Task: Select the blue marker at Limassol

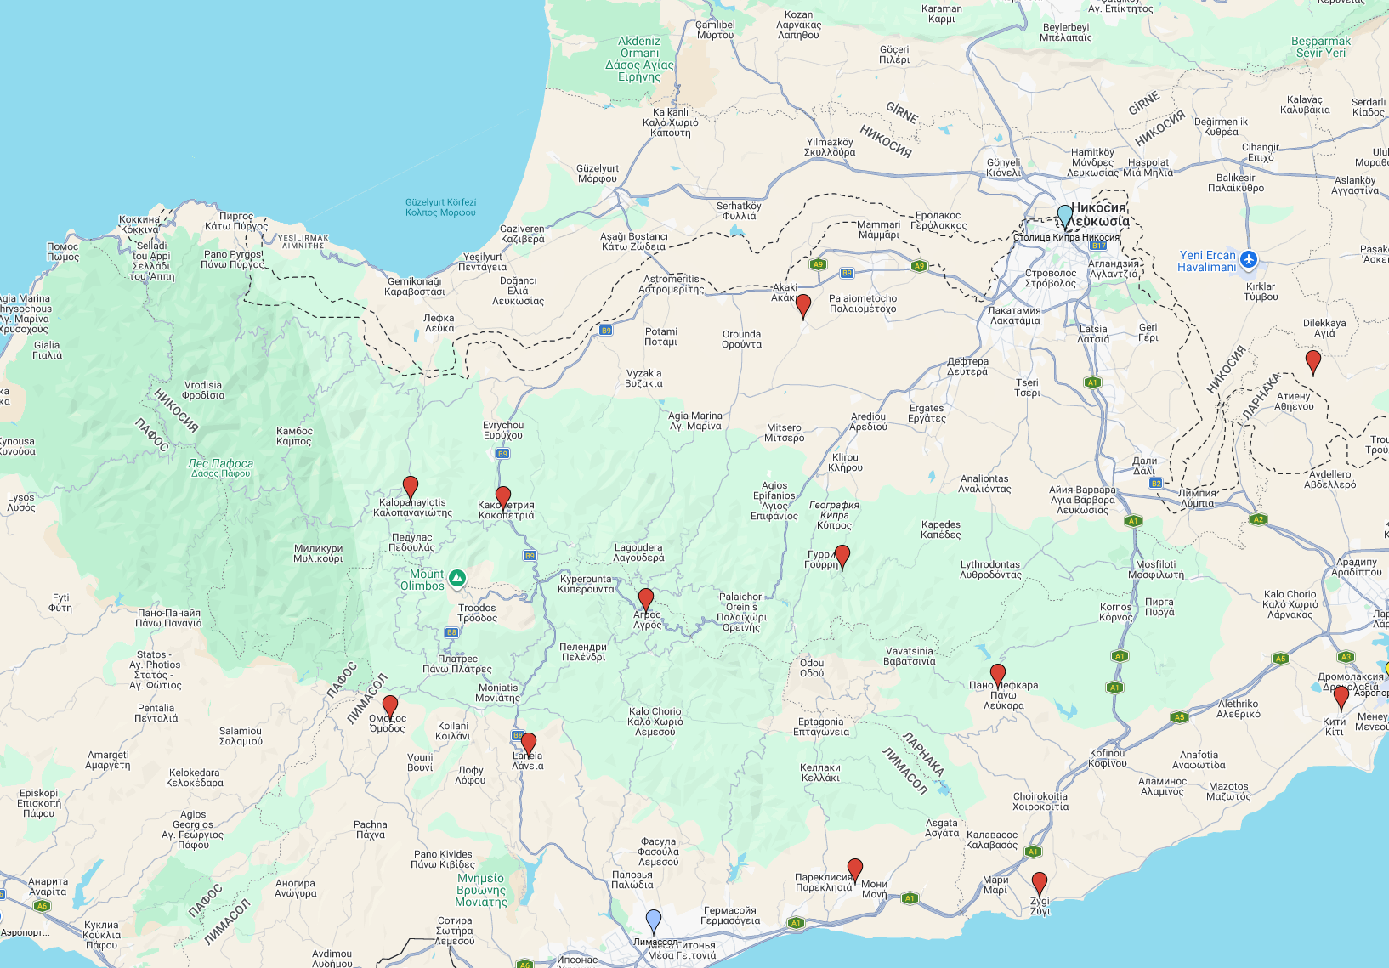Action: click(654, 923)
